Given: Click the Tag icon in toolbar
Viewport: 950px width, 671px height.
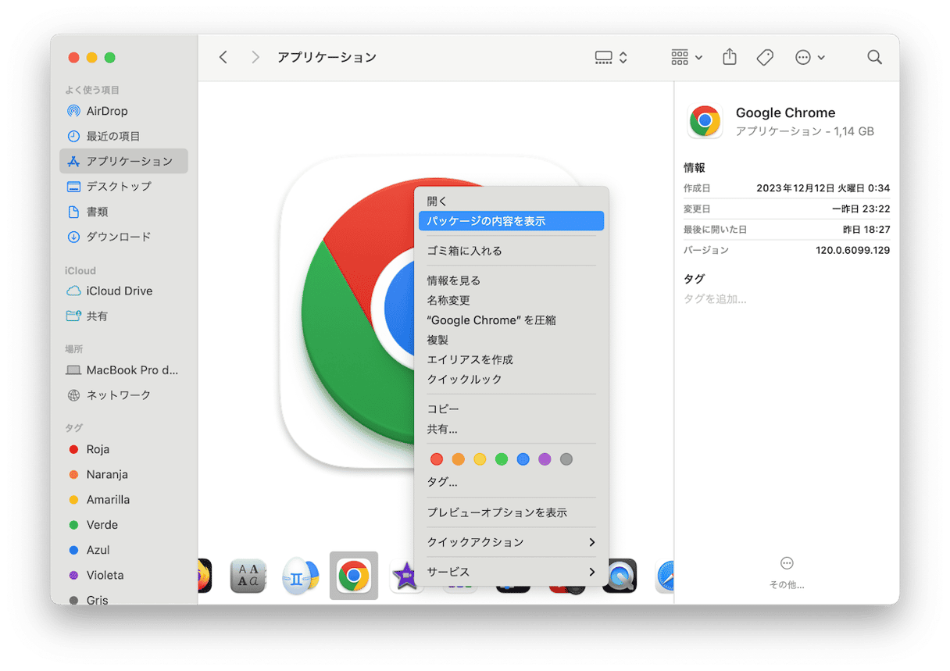Looking at the screenshot, I should coord(765,57).
